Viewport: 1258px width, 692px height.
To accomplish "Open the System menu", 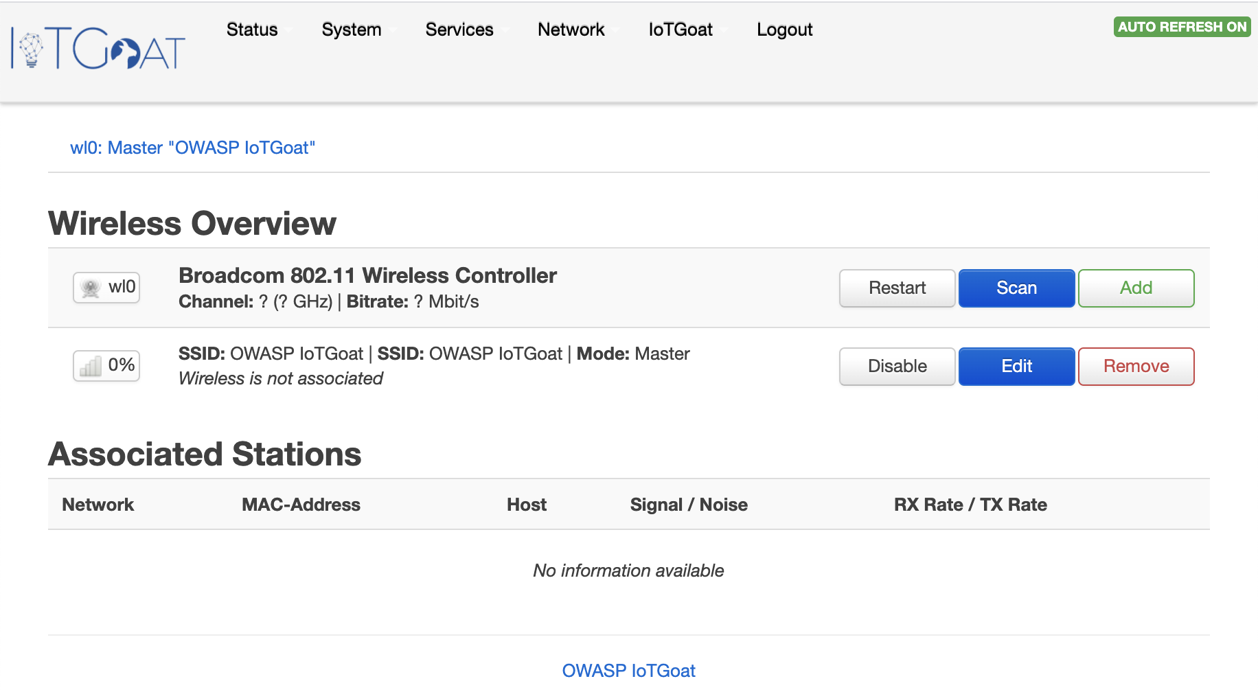I will 352,30.
